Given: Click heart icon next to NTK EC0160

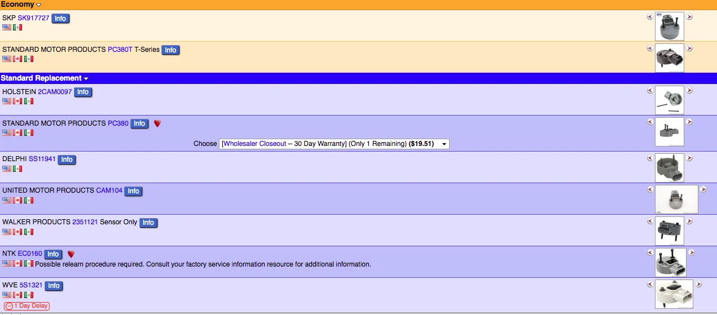Looking at the screenshot, I should coord(71,254).
